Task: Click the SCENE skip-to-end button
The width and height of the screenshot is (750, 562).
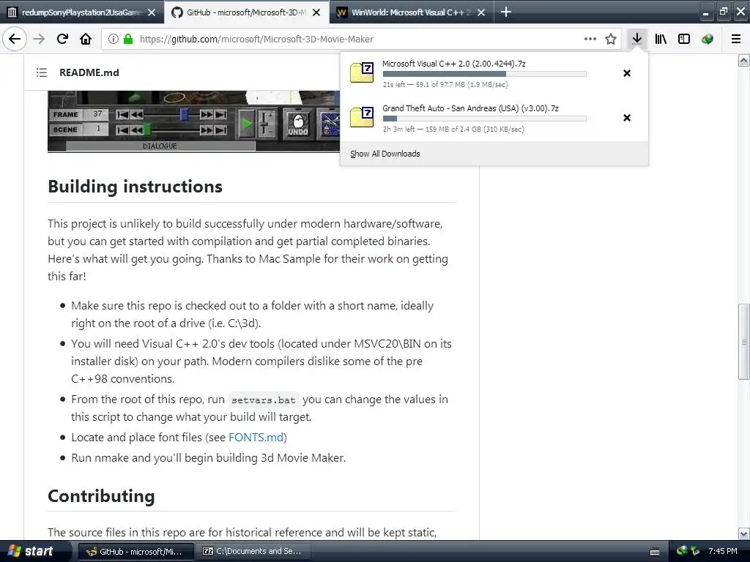Action: (220, 130)
